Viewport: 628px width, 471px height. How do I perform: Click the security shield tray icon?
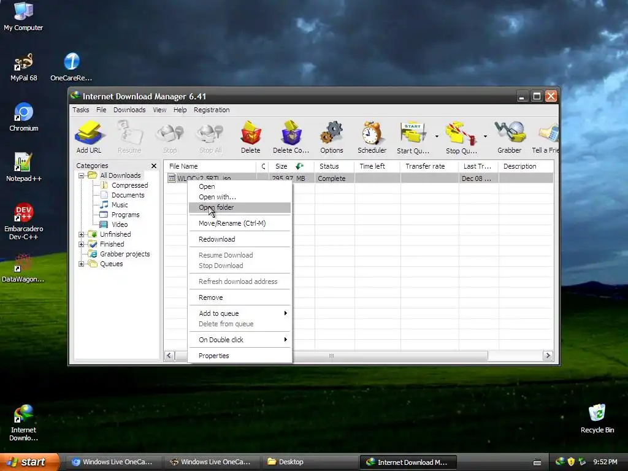[571, 462]
